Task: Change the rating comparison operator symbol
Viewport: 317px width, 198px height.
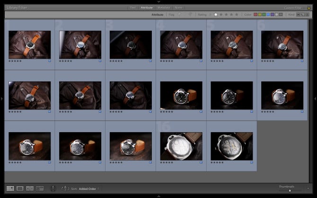Action: click(x=210, y=14)
